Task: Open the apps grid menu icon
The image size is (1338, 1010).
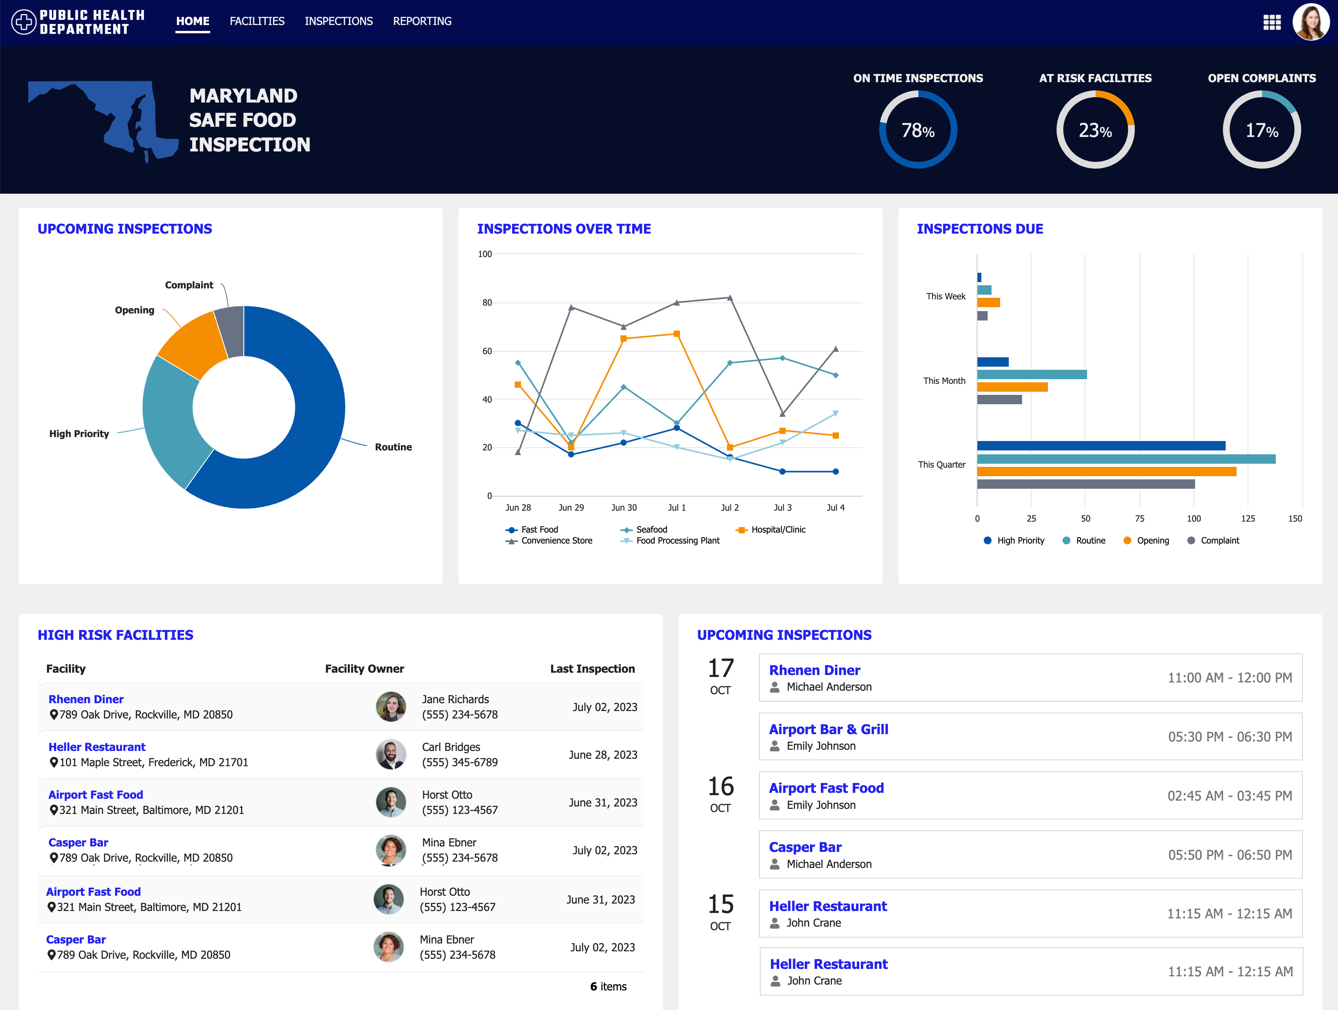Action: click(x=1272, y=22)
